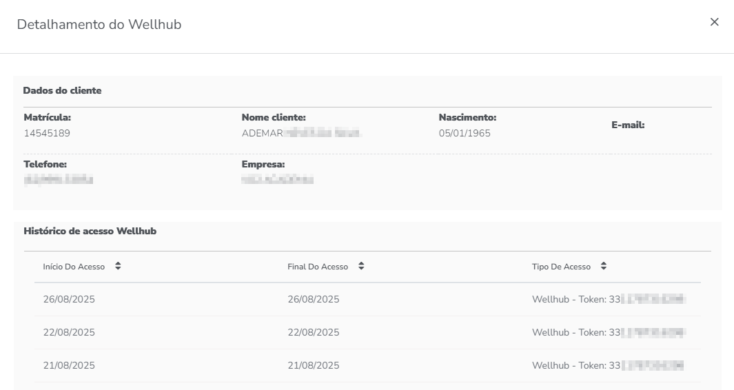This screenshot has height=390, width=734.
Task: Select the 26/08/2025 start date cell
Action: pyautogui.click(x=69, y=299)
